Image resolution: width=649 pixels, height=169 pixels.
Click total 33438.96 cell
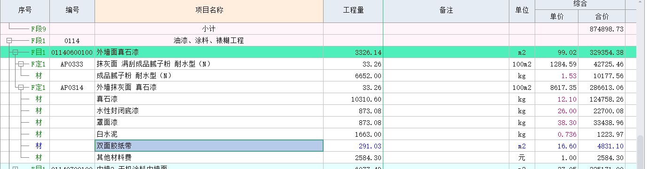point(602,122)
